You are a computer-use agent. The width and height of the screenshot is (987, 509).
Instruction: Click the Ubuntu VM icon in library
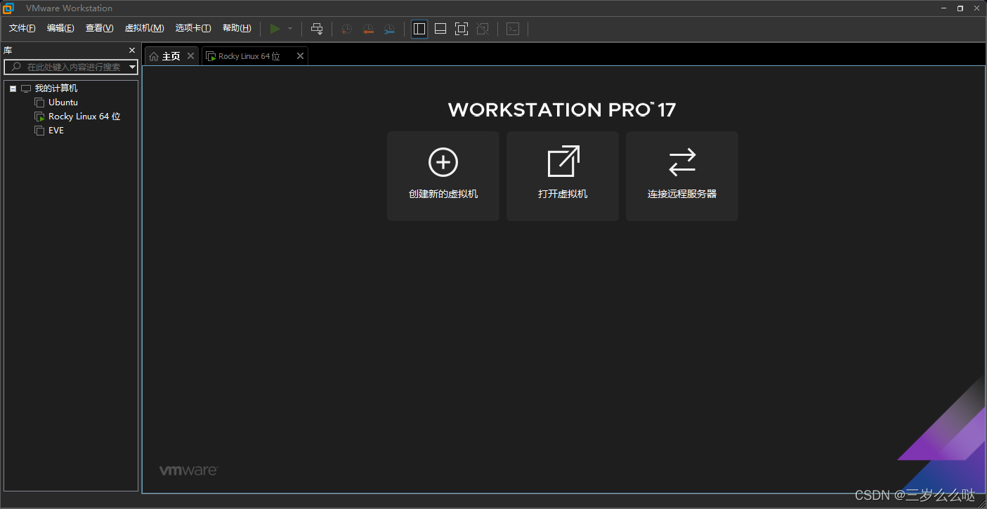pos(39,103)
